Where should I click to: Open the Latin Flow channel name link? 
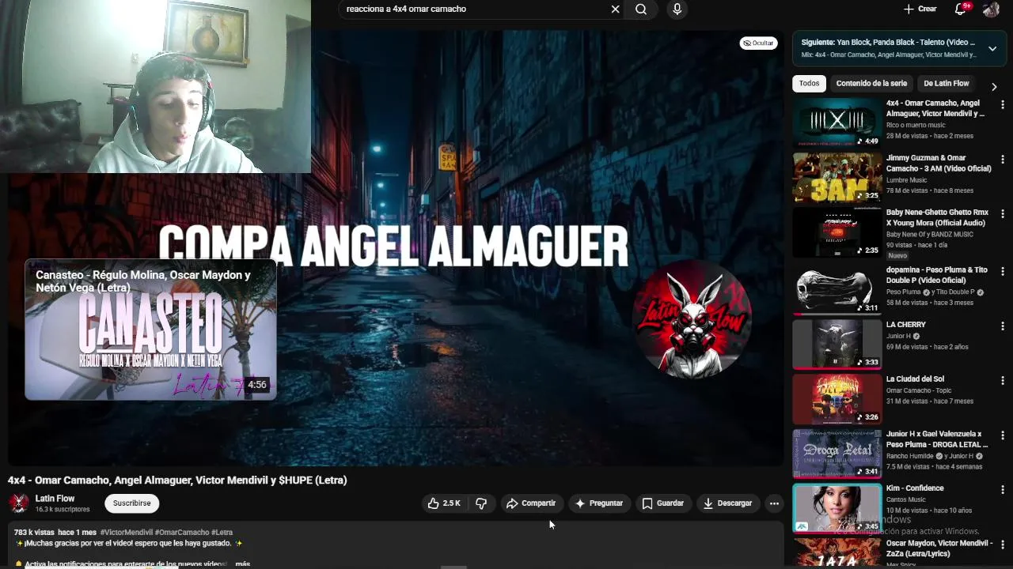55,499
